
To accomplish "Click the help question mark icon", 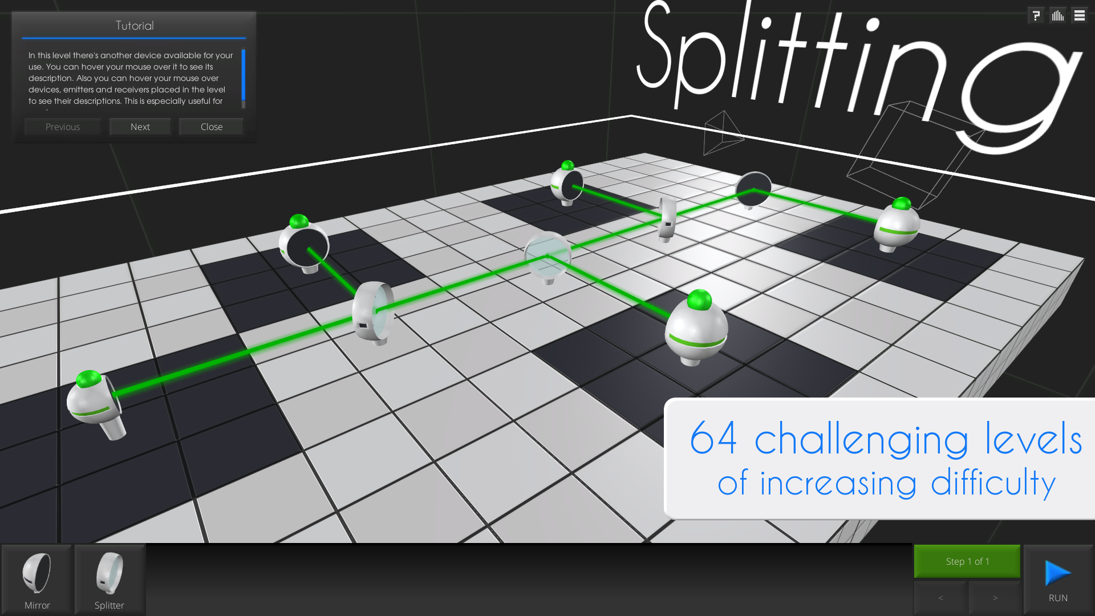I will (1036, 14).
